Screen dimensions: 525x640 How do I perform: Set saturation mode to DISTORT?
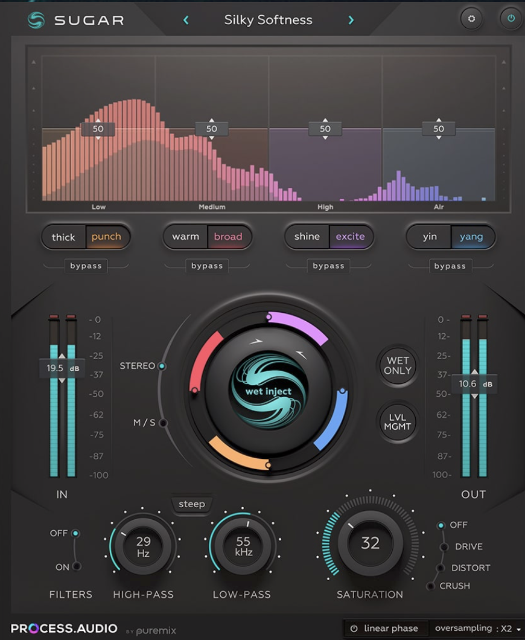click(440, 568)
